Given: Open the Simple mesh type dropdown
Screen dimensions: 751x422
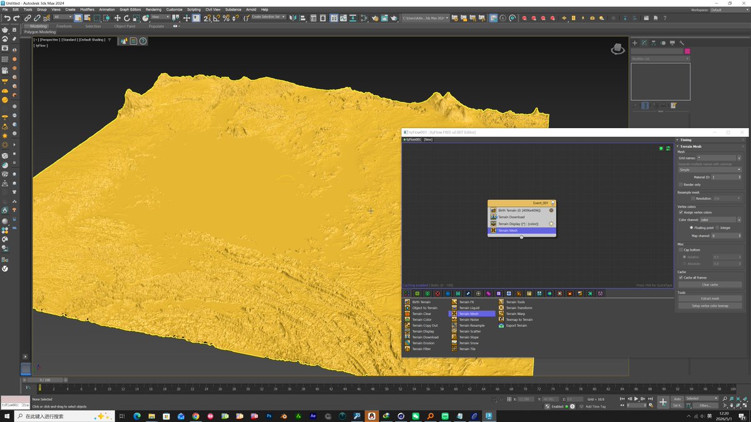Looking at the screenshot, I should (710, 169).
